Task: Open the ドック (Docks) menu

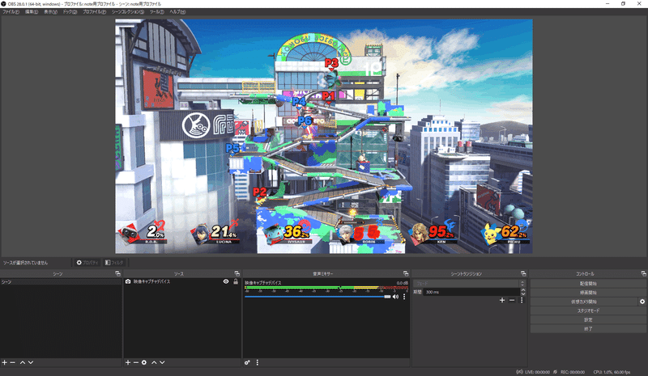Action: 70,12
